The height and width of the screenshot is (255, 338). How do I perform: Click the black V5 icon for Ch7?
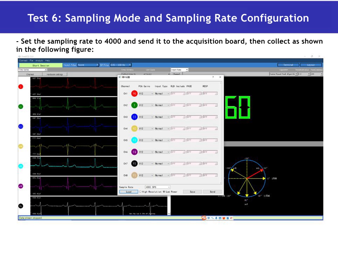134,164
